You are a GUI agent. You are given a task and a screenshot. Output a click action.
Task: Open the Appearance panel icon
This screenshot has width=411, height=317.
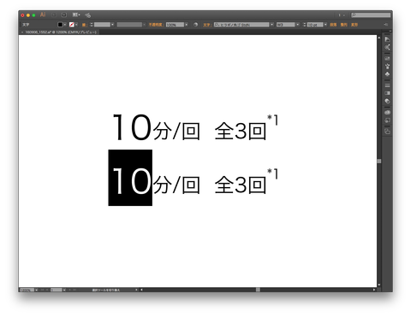click(x=387, y=113)
